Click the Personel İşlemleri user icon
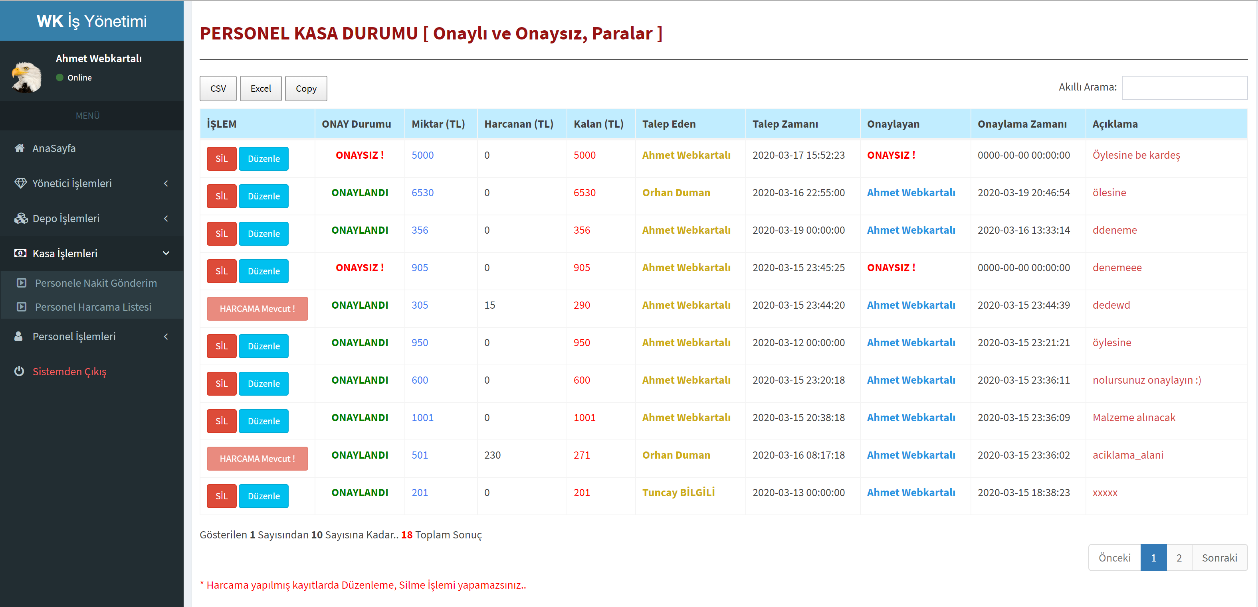The height and width of the screenshot is (607, 1258). click(x=18, y=336)
